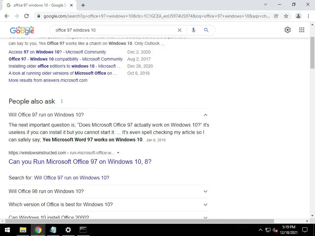
Task: Open A look at running older versions link
Action: (63, 73)
